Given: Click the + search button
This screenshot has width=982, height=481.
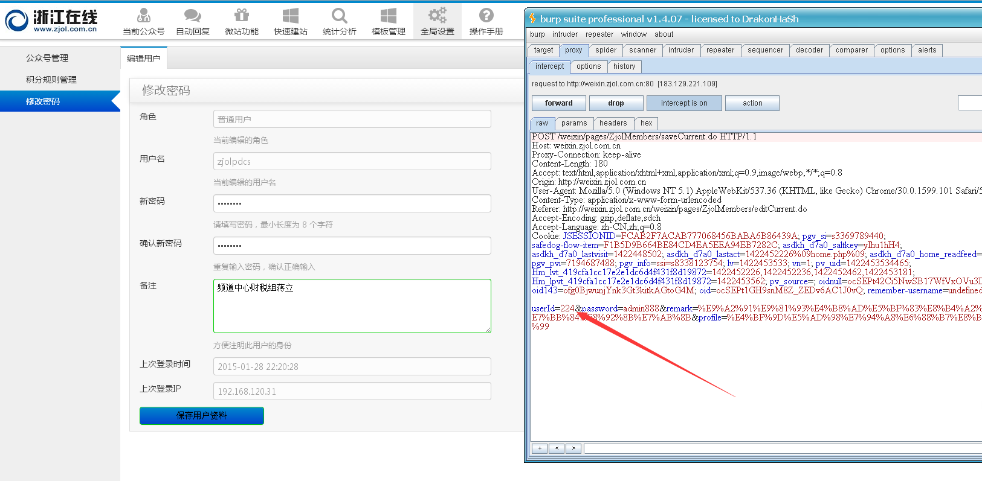Looking at the screenshot, I should pyautogui.click(x=540, y=448).
